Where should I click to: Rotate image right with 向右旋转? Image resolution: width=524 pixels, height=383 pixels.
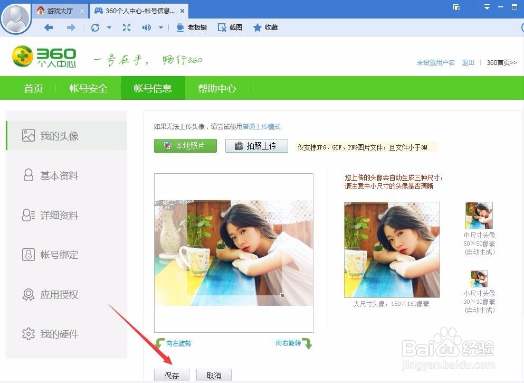point(294,343)
